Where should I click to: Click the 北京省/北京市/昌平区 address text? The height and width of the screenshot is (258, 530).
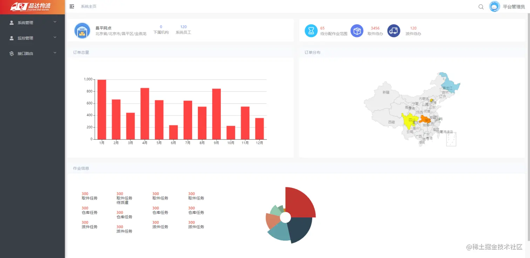[121, 34]
